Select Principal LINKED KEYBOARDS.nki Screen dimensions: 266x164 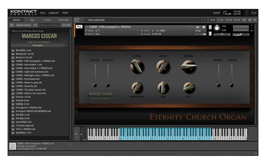(x=33, y=111)
